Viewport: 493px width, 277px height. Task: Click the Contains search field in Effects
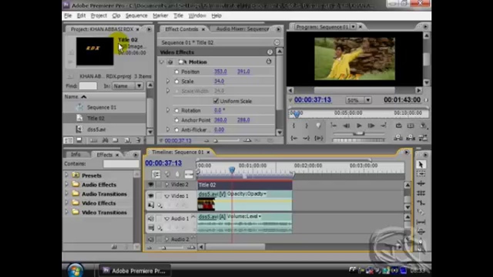click(x=121, y=164)
